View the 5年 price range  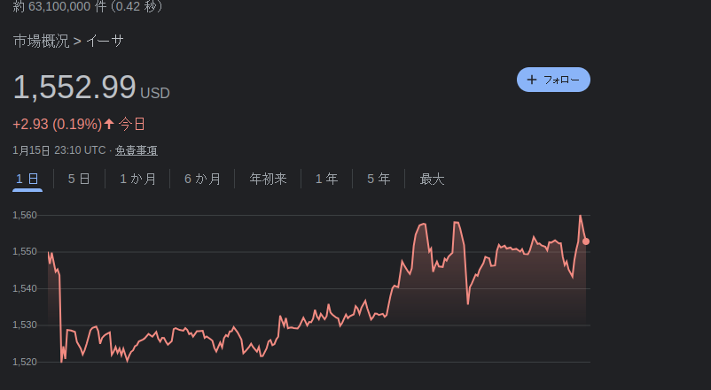tap(379, 179)
